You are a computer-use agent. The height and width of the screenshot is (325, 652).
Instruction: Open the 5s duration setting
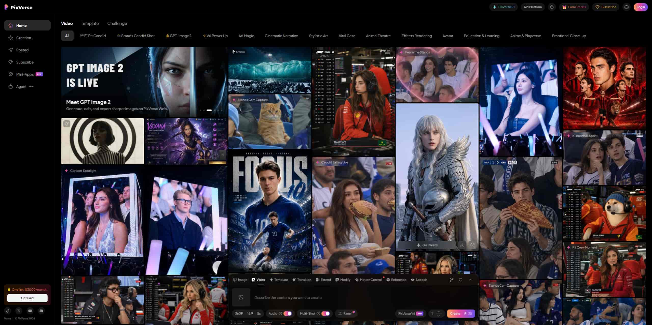point(259,314)
